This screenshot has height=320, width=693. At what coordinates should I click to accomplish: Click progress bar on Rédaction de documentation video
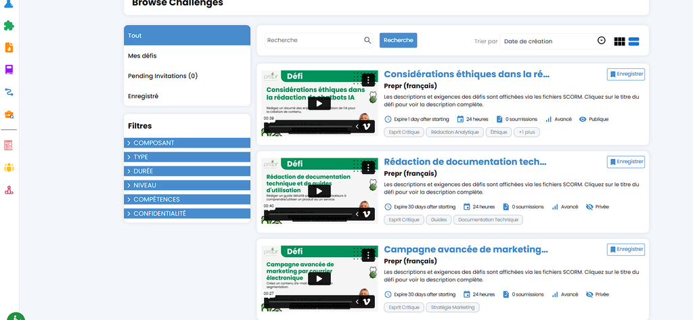pos(309,214)
